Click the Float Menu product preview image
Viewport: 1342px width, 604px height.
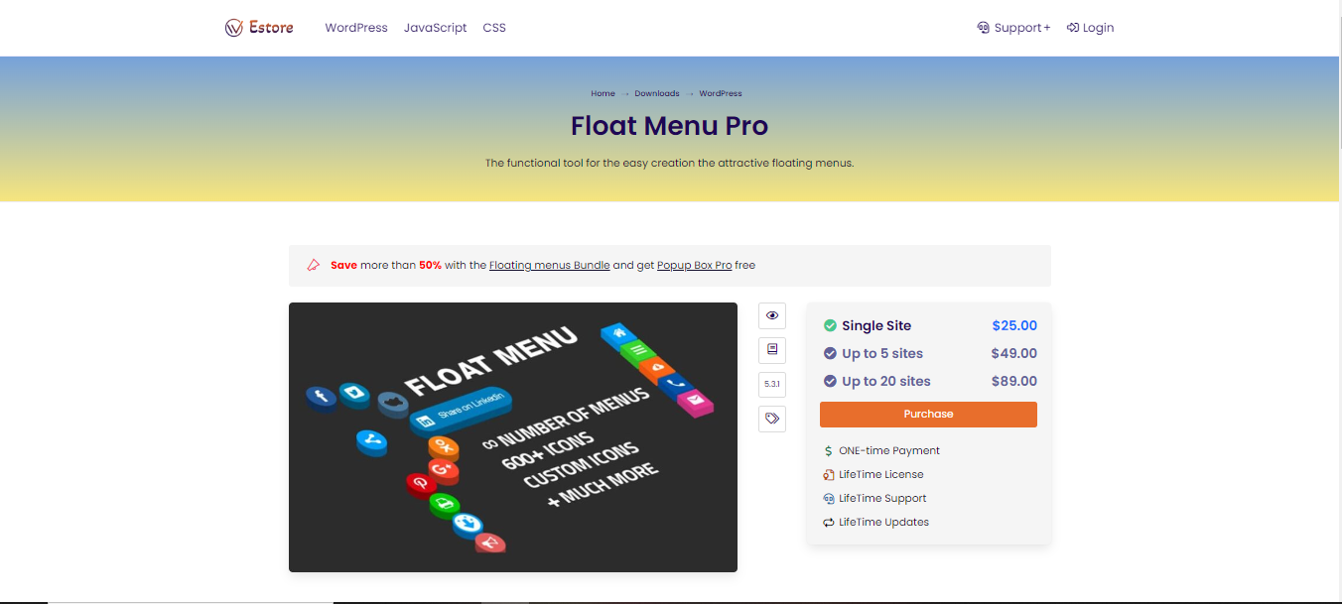point(512,436)
